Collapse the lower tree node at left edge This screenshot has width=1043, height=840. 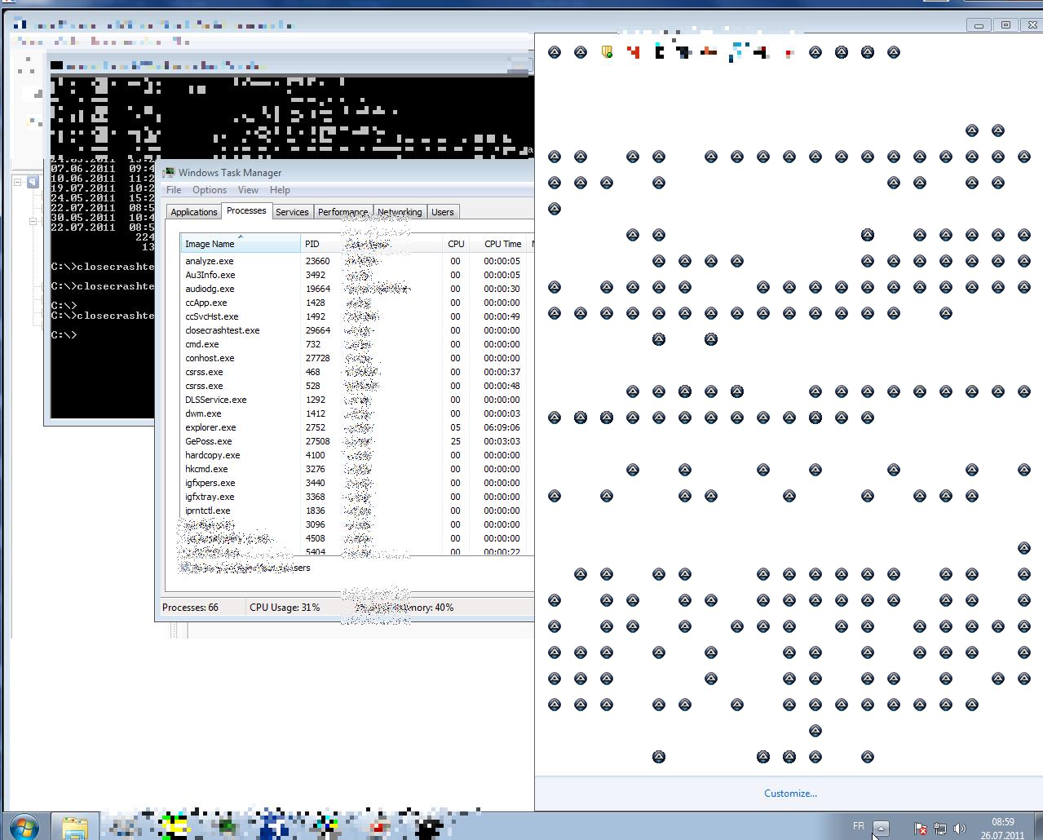point(33,221)
